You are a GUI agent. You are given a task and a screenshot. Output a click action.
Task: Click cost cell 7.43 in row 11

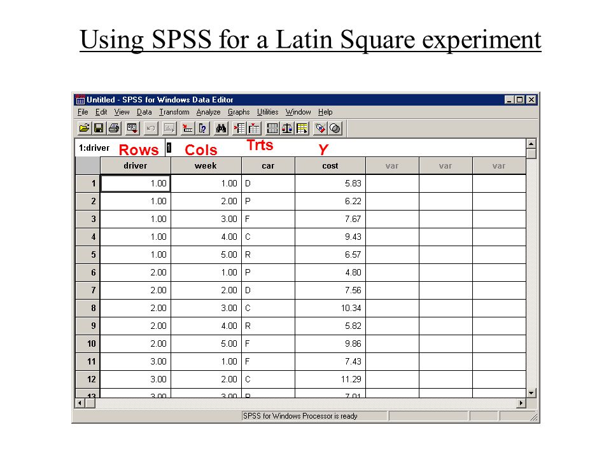(x=330, y=362)
